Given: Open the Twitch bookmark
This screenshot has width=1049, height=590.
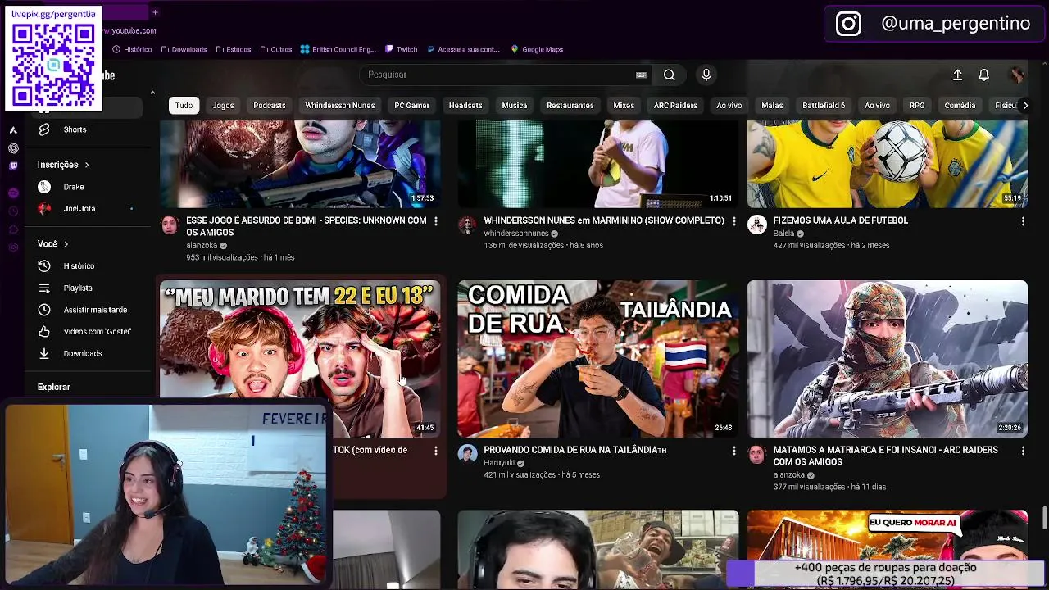Looking at the screenshot, I should [x=402, y=49].
